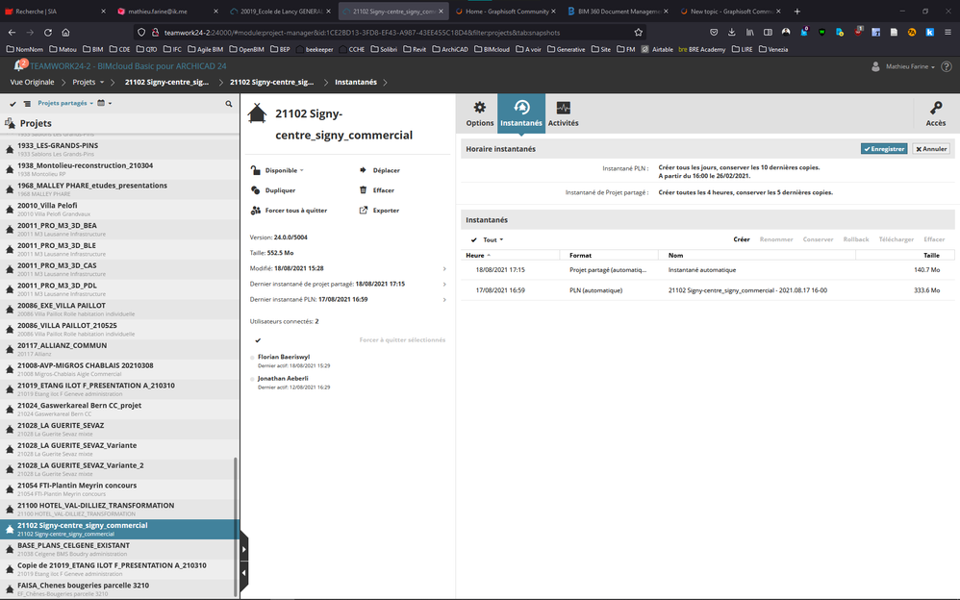Click the Dupliquer project icon
This screenshot has width=960, height=600.
[x=255, y=190]
